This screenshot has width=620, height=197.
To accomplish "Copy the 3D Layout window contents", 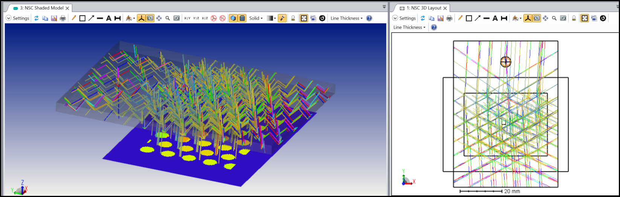I will pos(432,18).
